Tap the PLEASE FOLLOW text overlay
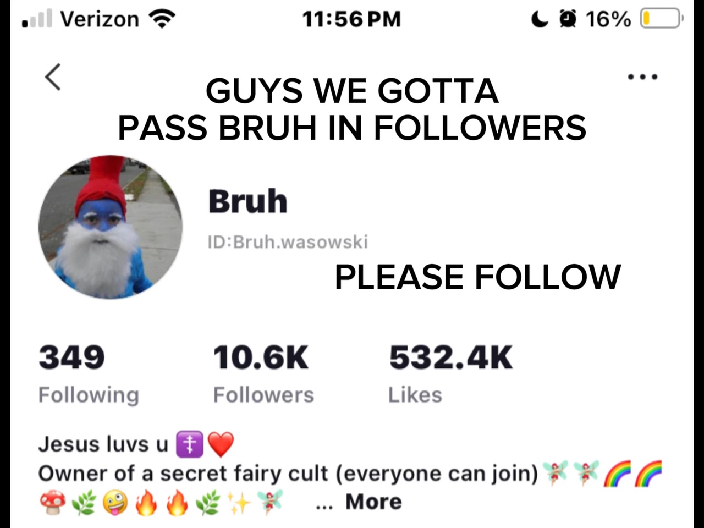 [477, 277]
